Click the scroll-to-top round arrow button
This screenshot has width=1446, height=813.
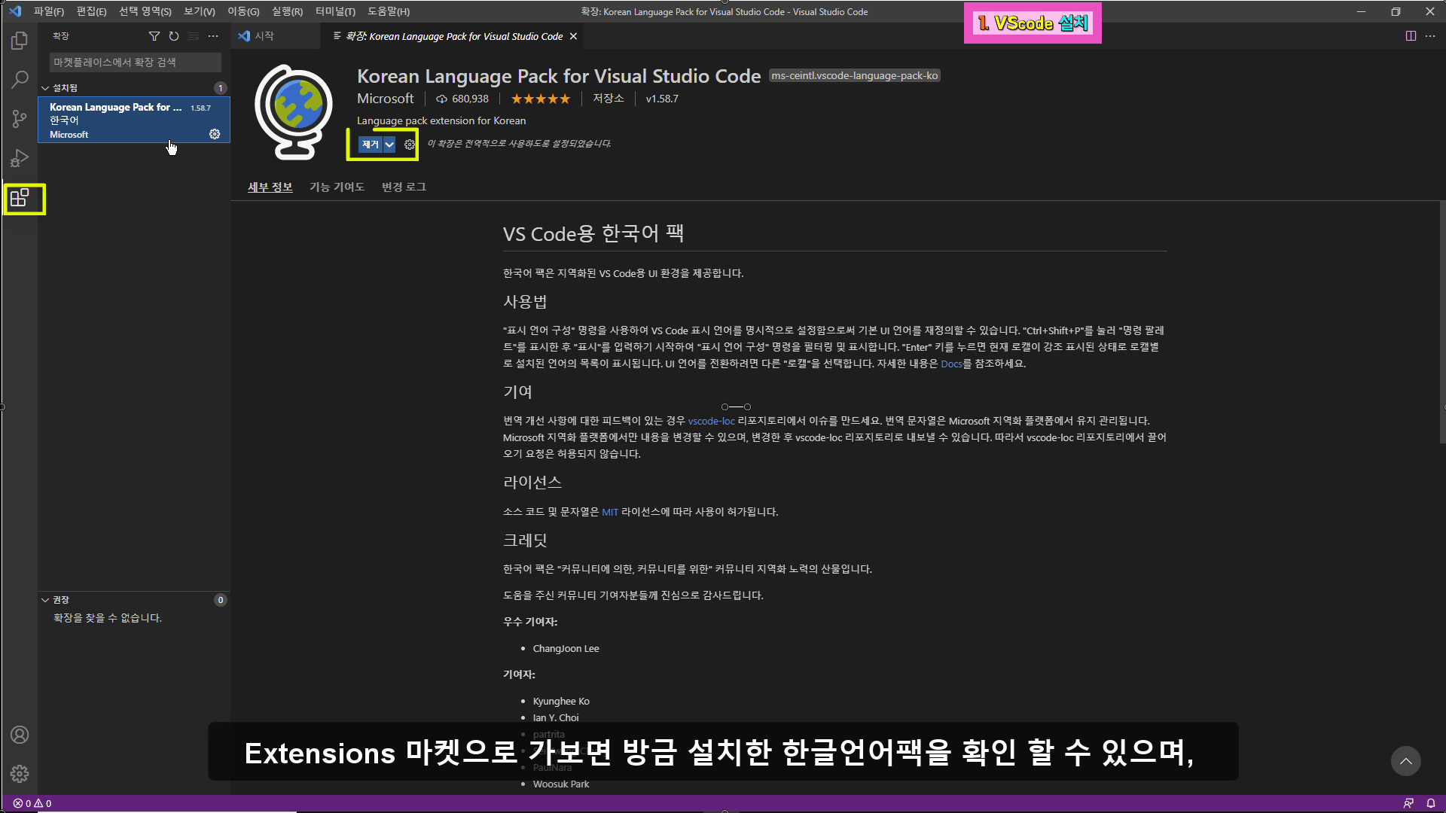[1405, 761]
